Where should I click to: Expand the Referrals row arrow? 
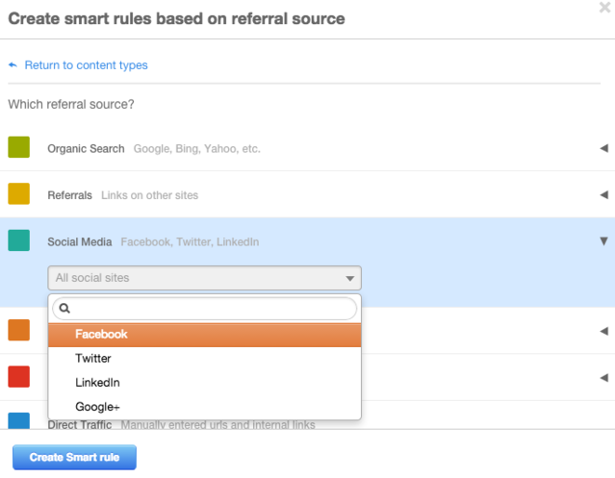coord(603,195)
